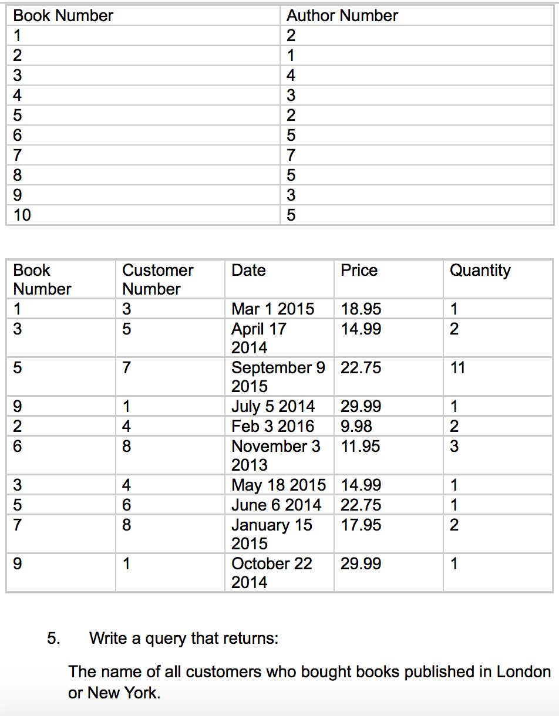Select the 11.95 price cell
This screenshot has height=716, width=559.
[x=360, y=447]
